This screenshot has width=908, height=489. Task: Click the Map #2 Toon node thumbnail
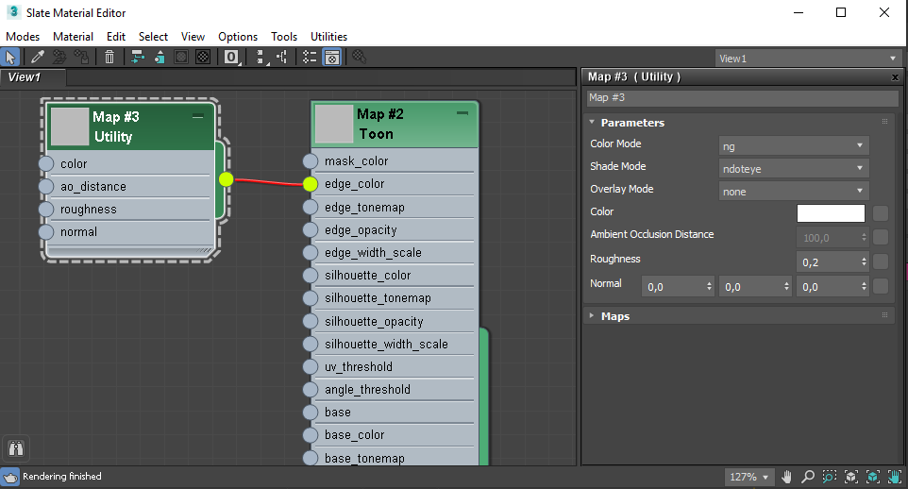click(333, 124)
